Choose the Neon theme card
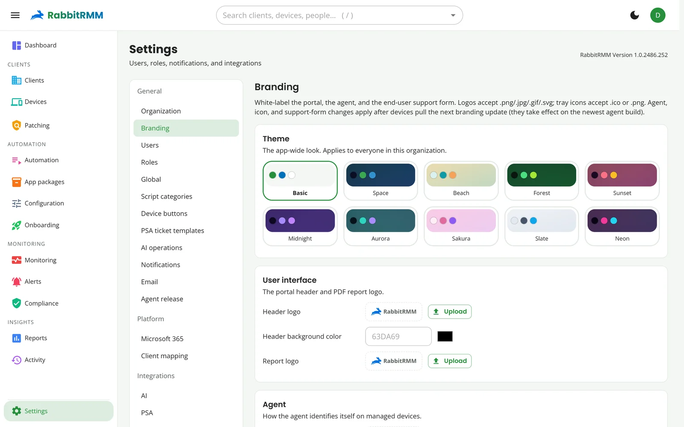Image resolution: width=684 pixels, height=427 pixels. click(622, 226)
